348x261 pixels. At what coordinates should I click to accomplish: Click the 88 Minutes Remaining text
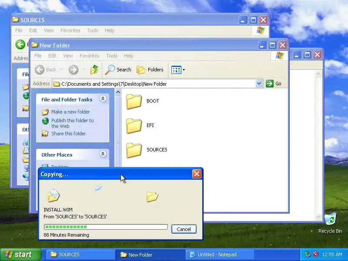[x=67, y=235]
